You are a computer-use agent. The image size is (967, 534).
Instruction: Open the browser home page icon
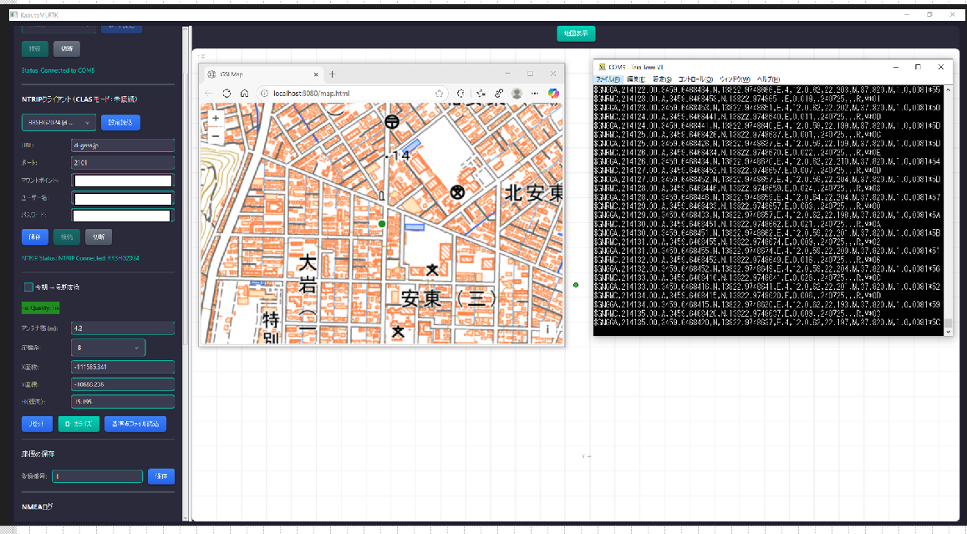click(x=244, y=94)
